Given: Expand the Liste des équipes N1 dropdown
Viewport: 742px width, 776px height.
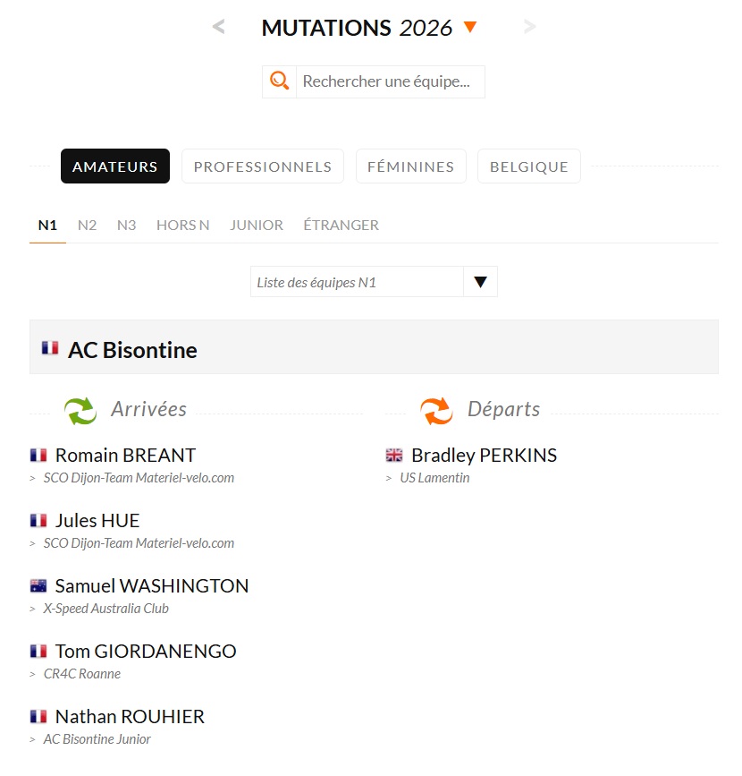Looking at the screenshot, I should coord(480,282).
